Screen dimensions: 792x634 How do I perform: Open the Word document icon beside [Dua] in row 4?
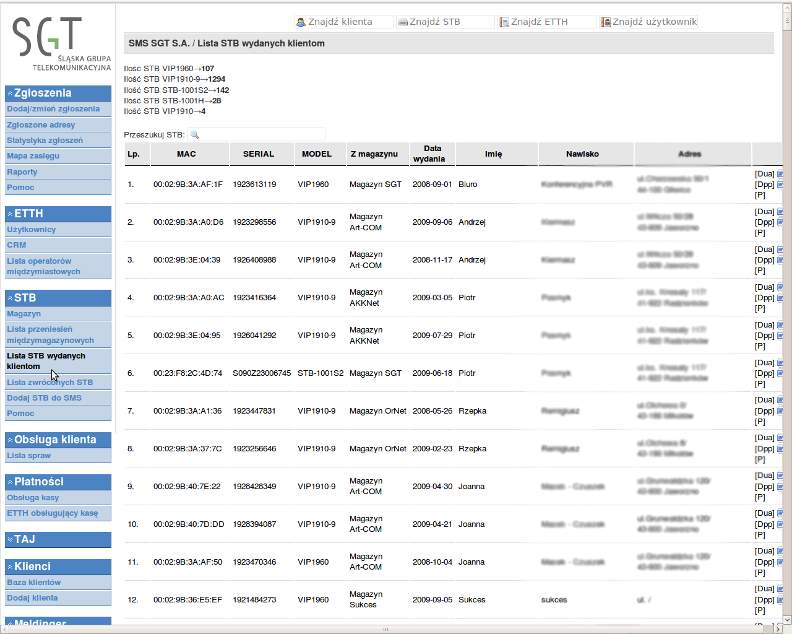click(780, 287)
